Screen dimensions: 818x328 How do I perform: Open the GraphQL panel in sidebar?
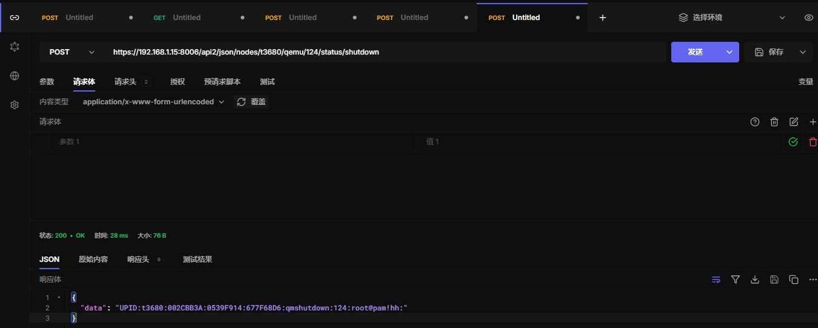[15, 47]
